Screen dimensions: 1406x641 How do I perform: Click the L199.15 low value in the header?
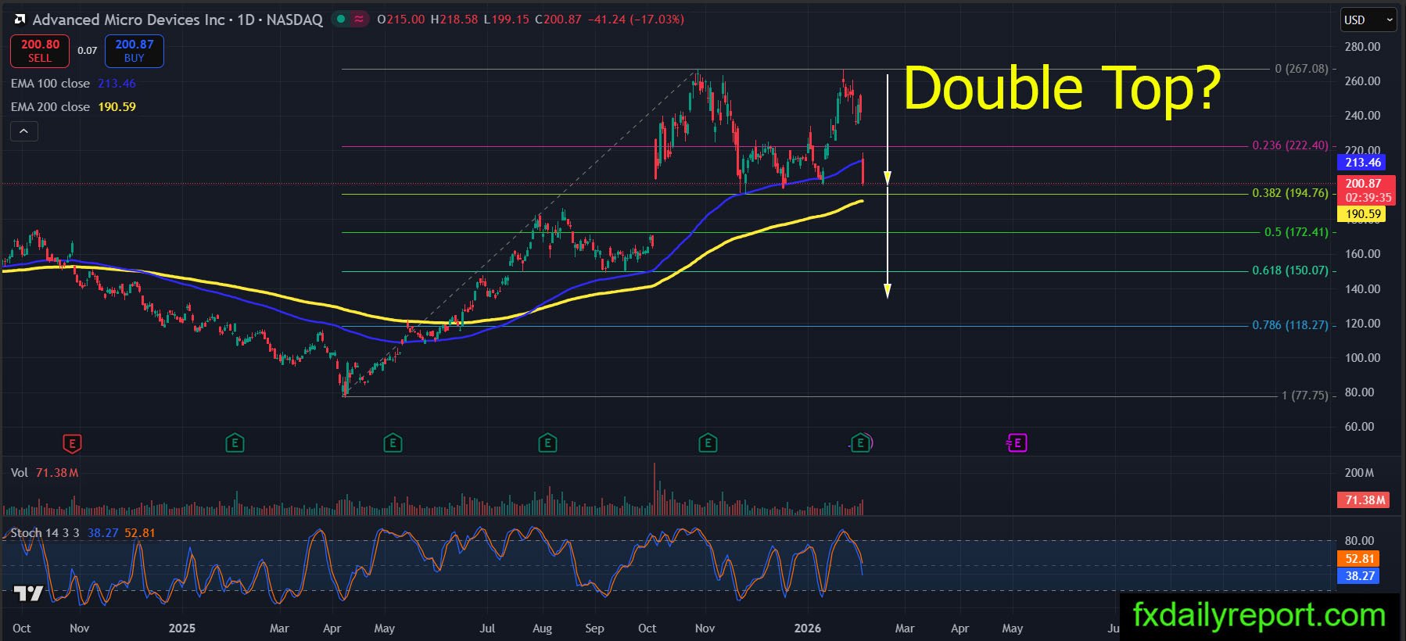507,20
